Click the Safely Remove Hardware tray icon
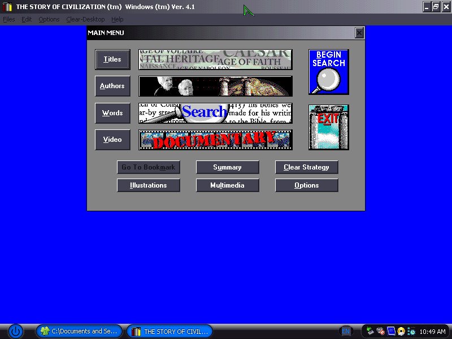The height and width of the screenshot is (339, 452). pyautogui.click(x=370, y=331)
